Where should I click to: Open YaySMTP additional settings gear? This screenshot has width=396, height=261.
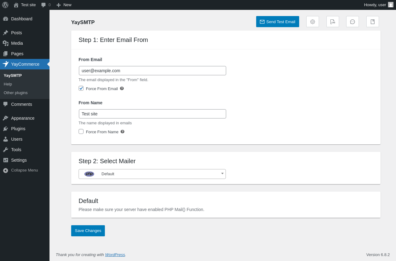point(312,22)
